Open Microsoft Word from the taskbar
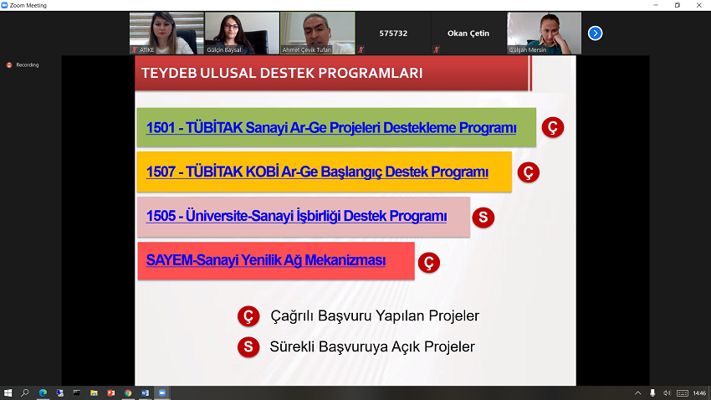This screenshot has height=400, width=711. 145,392
